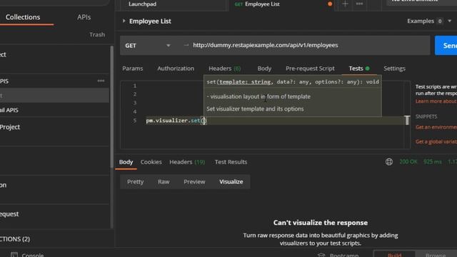
Task: Open the Pre-request Script tab
Action: coord(310,69)
